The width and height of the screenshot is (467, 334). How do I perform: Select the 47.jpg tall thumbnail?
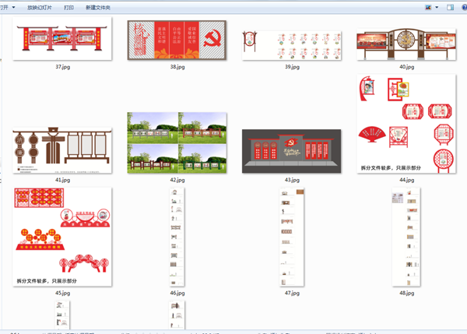click(x=291, y=237)
